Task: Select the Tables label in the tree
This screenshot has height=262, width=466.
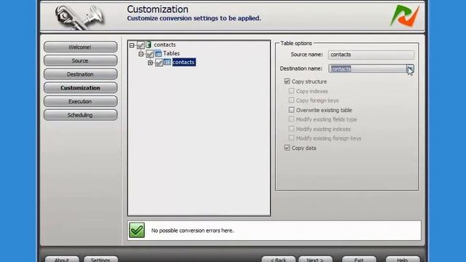Action: click(171, 53)
